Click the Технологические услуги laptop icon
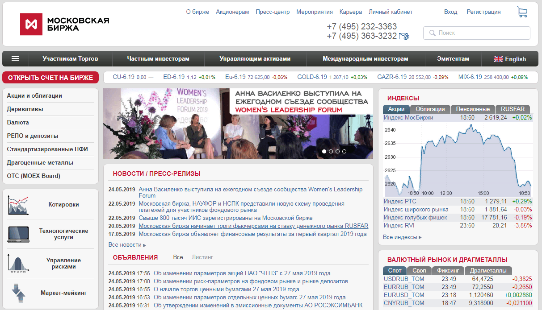542x310 pixels. click(x=18, y=234)
